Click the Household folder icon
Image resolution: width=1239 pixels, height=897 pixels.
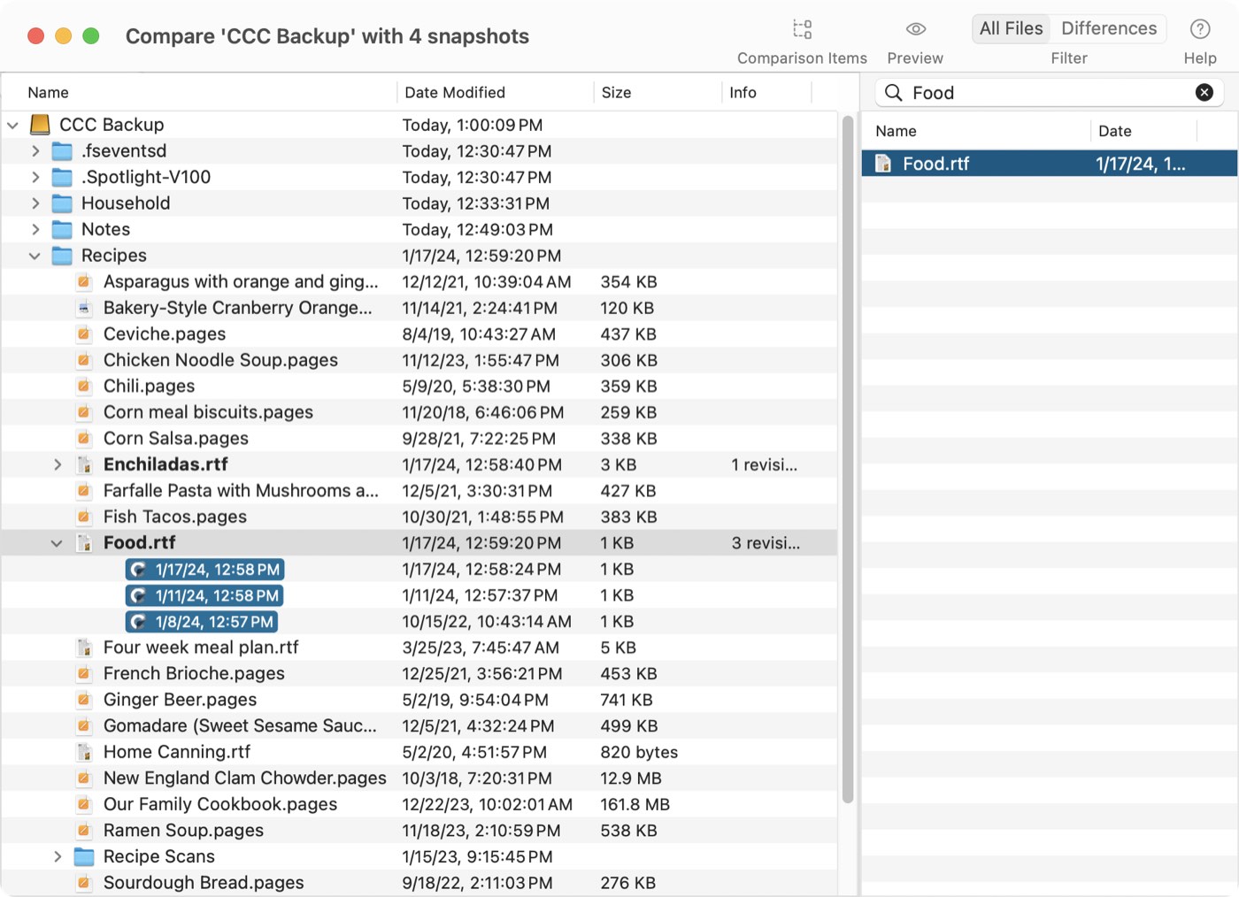tap(62, 203)
